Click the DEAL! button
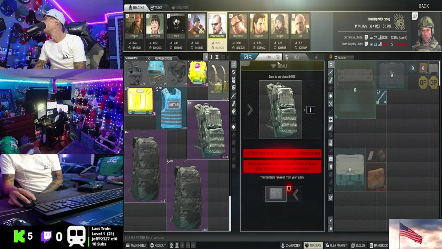The width and height of the screenshot is (442, 249). tap(282, 66)
